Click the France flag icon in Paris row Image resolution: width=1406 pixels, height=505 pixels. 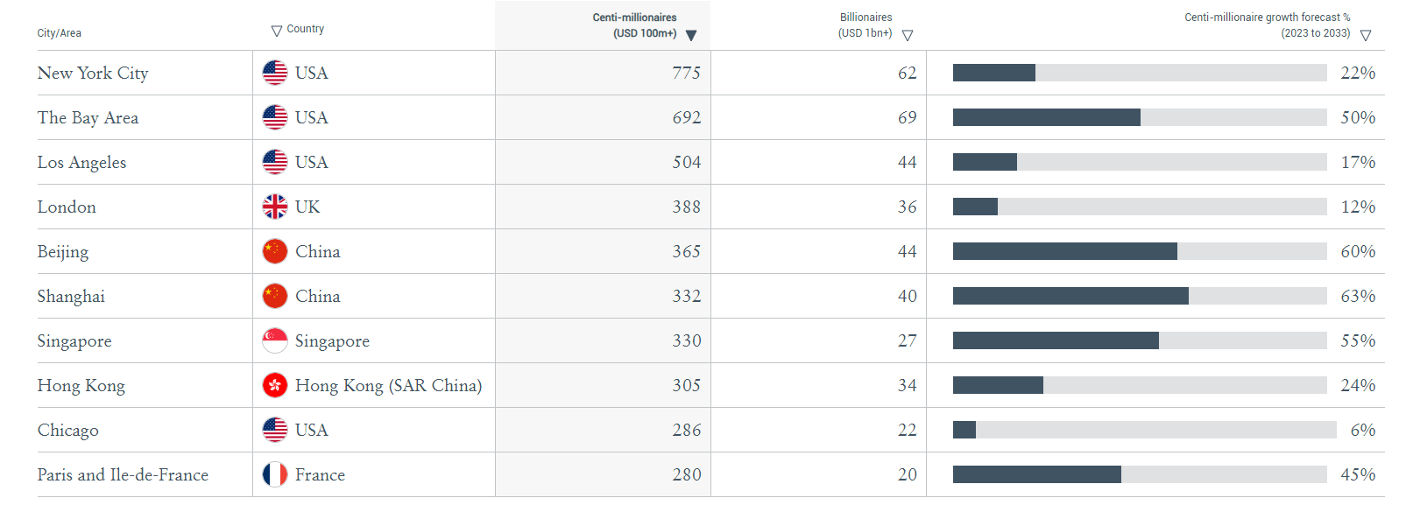tap(274, 474)
